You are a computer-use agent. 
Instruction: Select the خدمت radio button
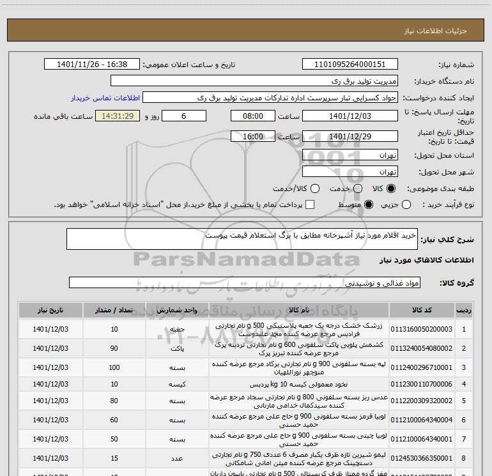[358, 188]
